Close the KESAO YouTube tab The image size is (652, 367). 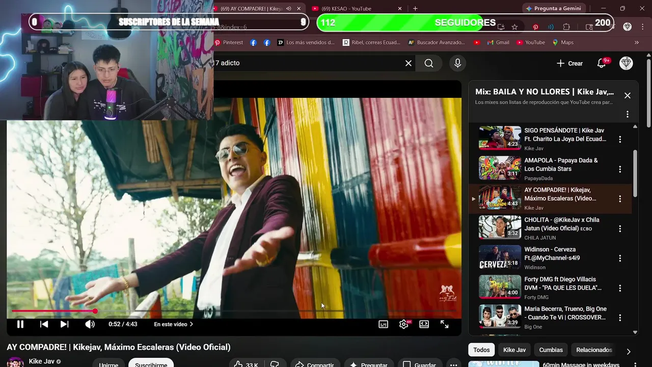tap(400, 9)
